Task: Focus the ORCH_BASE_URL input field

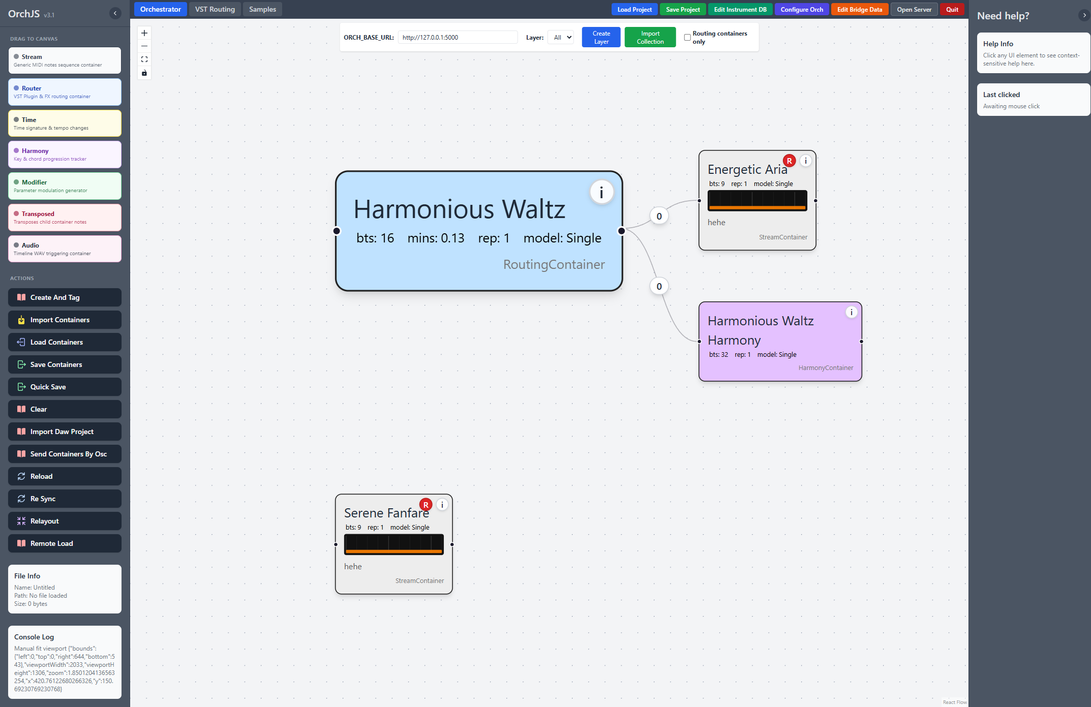Action: [458, 38]
